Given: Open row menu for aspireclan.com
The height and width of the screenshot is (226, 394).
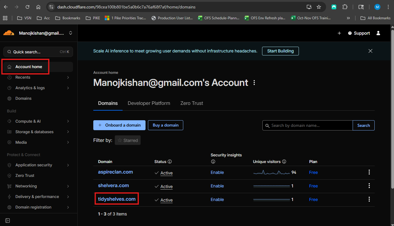Looking at the screenshot, I should [369, 172].
